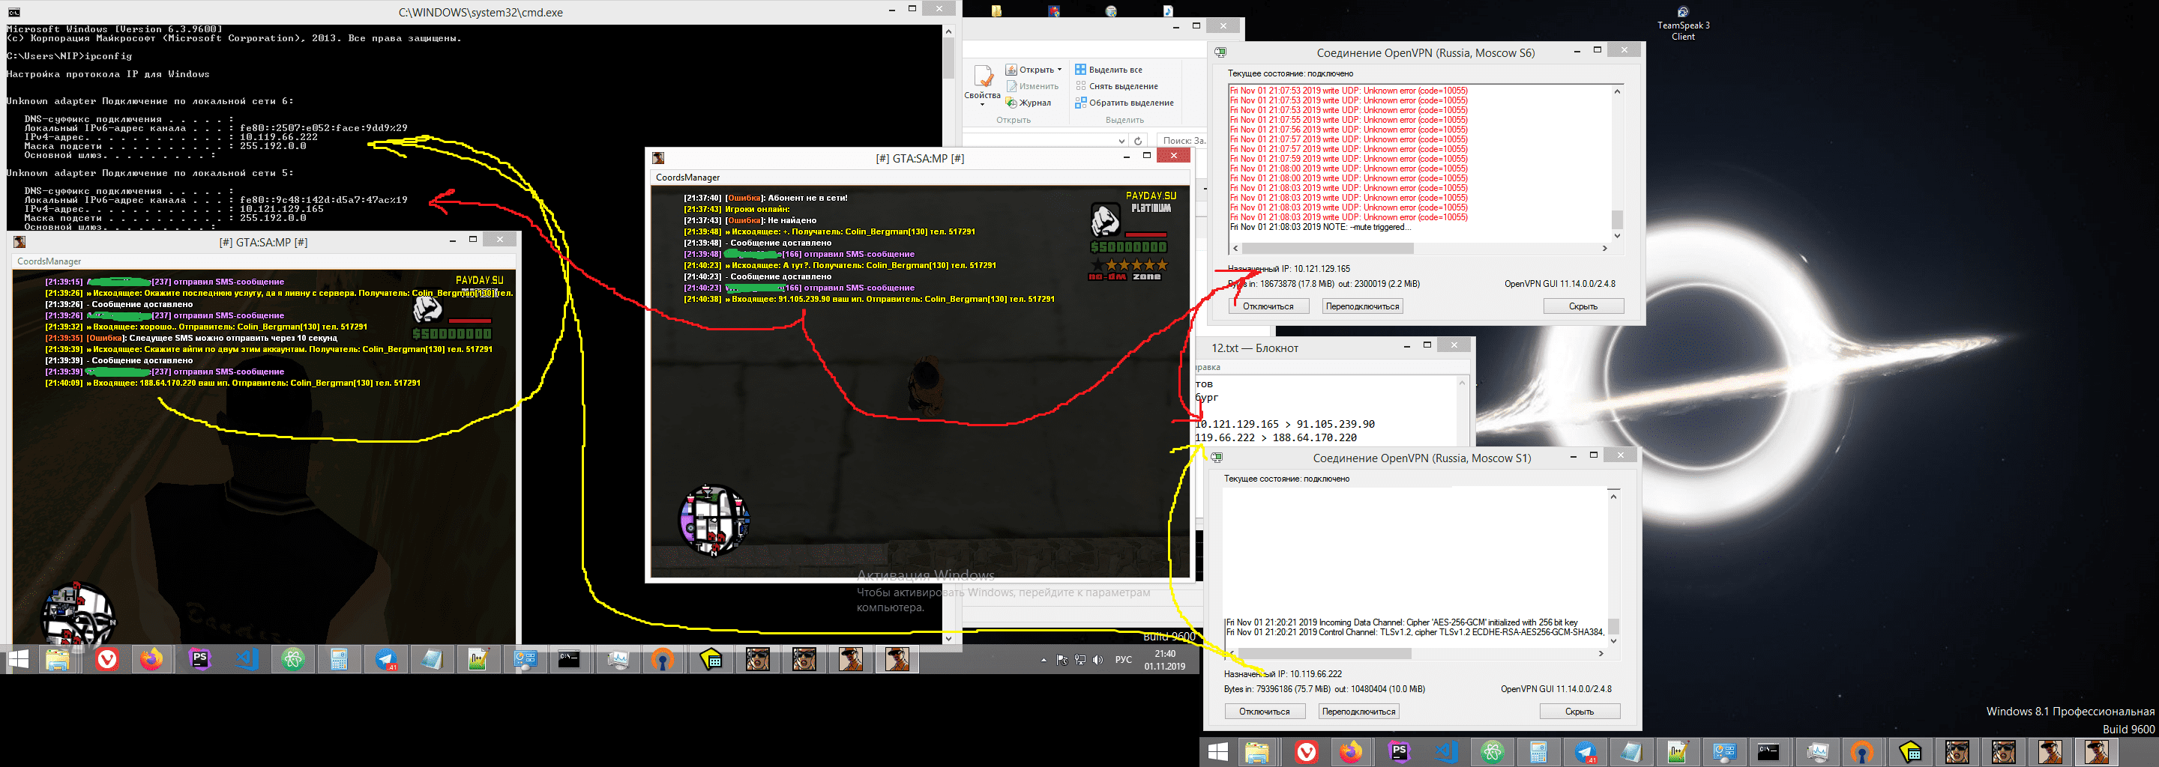Click horizontal scrollbar thumb in OpenVPN S6 log
2159x767 pixels.
click(1328, 249)
